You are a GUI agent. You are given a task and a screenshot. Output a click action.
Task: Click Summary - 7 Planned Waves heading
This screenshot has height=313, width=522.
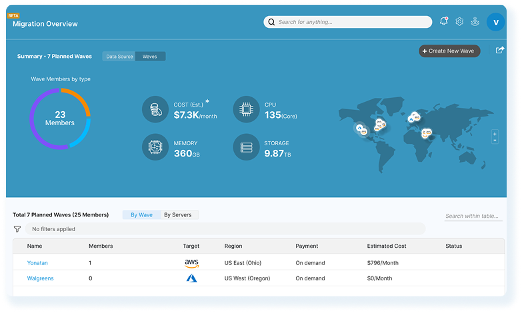click(54, 56)
